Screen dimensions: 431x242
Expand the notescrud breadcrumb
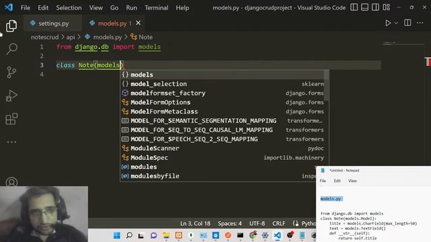click(x=44, y=37)
